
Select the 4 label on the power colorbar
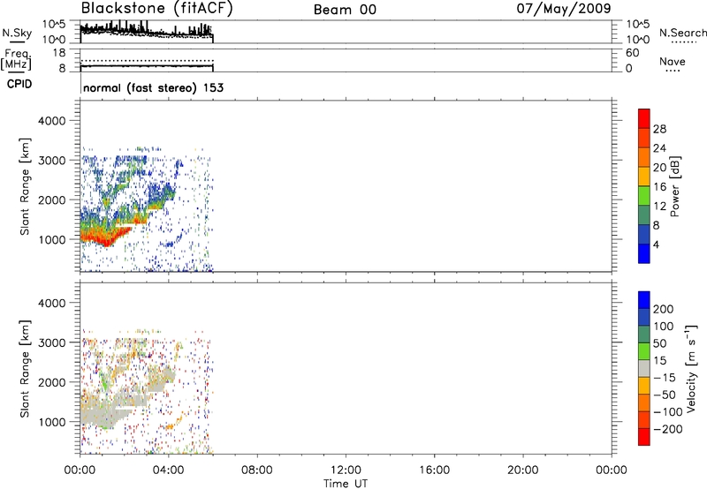click(x=657, y=244)
